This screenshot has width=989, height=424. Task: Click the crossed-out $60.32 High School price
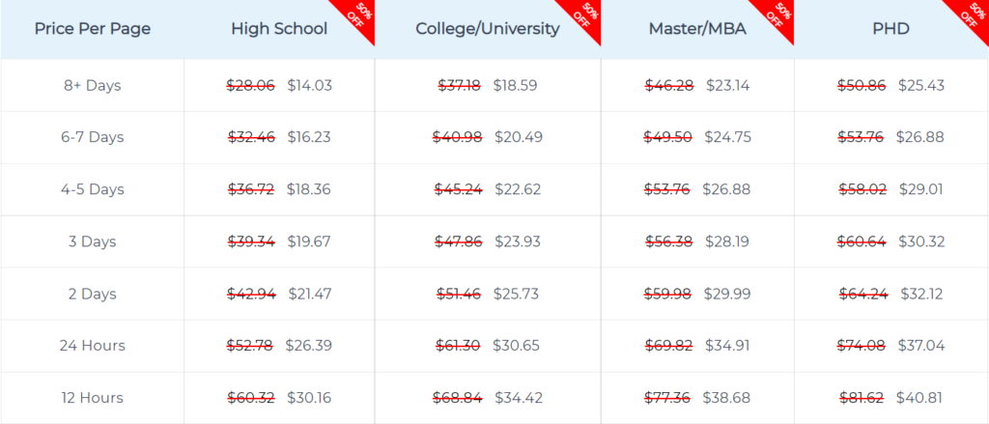tap(251, 398)
